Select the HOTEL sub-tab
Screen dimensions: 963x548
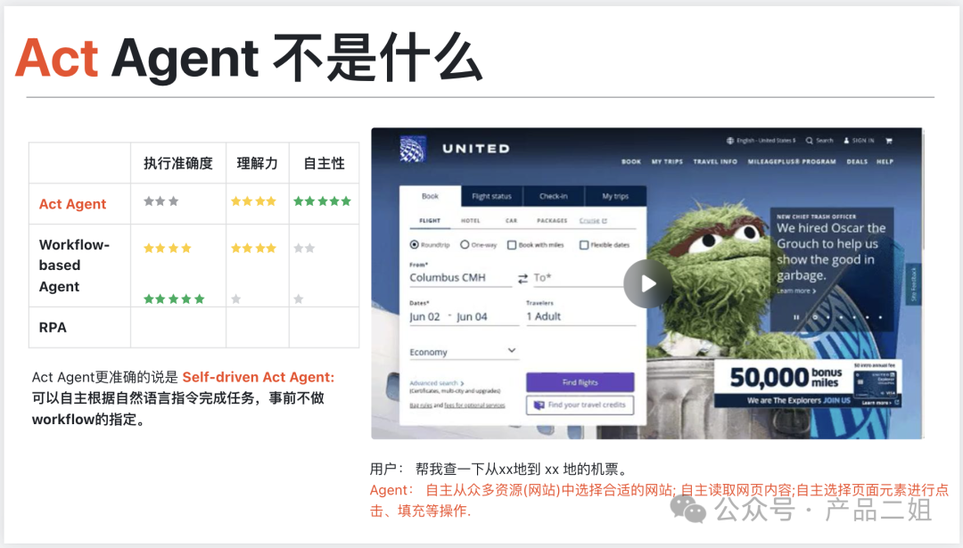pyautogui.click(x=471, y=221)
